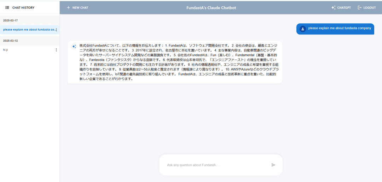Click the CHAT HISTORY heading
Screen dimensions: 382x182
23,7
